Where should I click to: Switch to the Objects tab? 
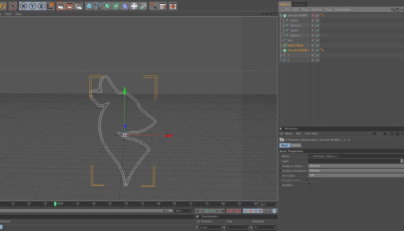tap(285, 4)
